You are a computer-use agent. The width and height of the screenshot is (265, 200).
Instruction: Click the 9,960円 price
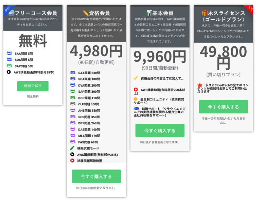(x=160, y=57)
